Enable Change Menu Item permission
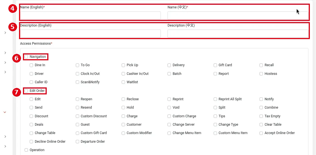The height and width of the screenshot is (155, 316). coord(169,133)
